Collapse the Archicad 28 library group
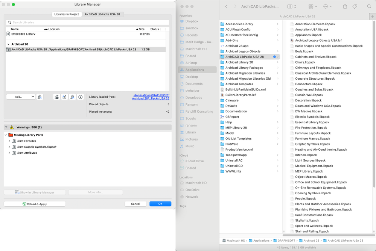Screen dimensions: 376x251 tap(8, 44)
